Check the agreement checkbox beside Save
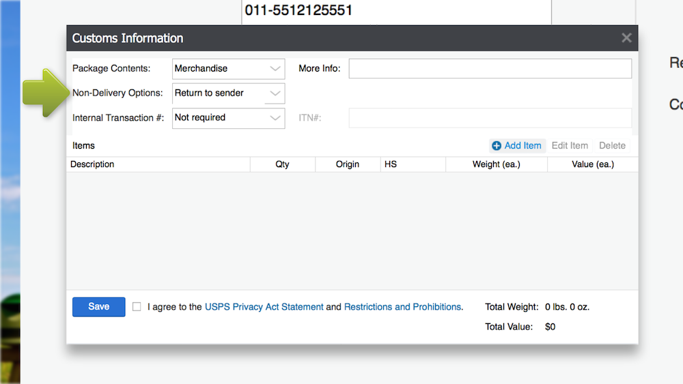This screenshot has width=683, height=384. [x=137, y=307]
